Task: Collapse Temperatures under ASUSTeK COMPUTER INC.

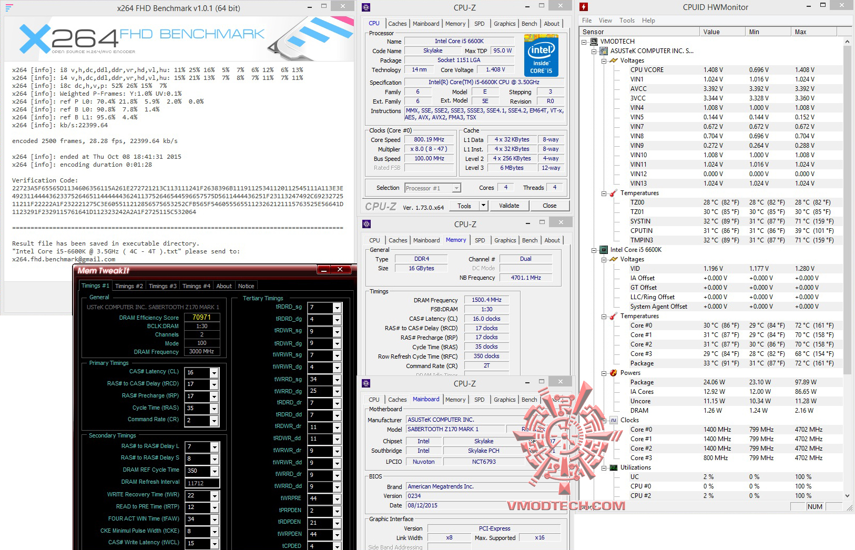Action: coord(604,193)
